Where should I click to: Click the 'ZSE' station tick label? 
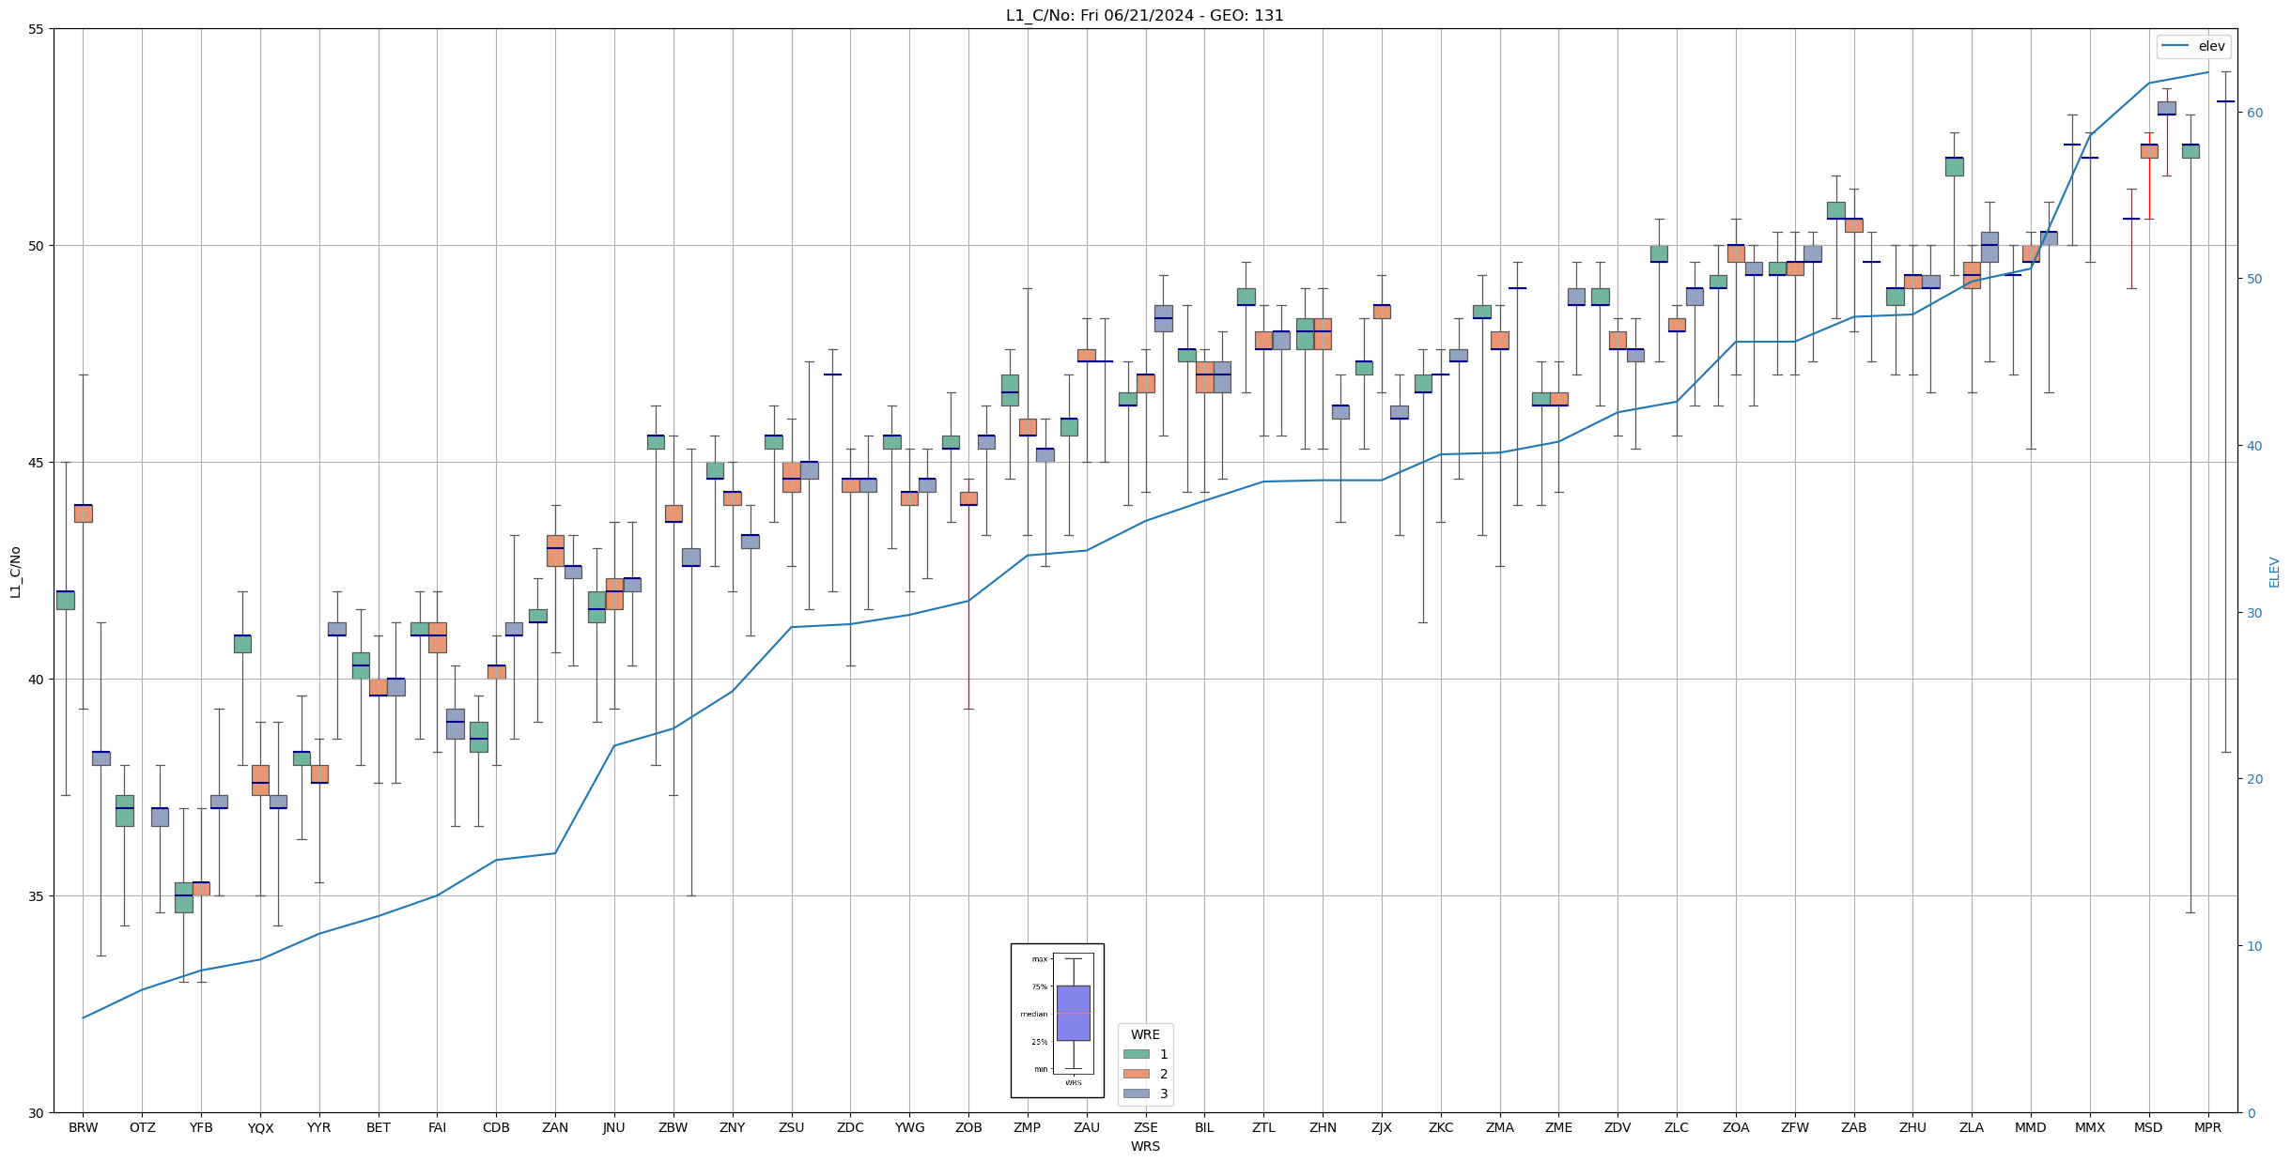(x=1146, y=1127)
